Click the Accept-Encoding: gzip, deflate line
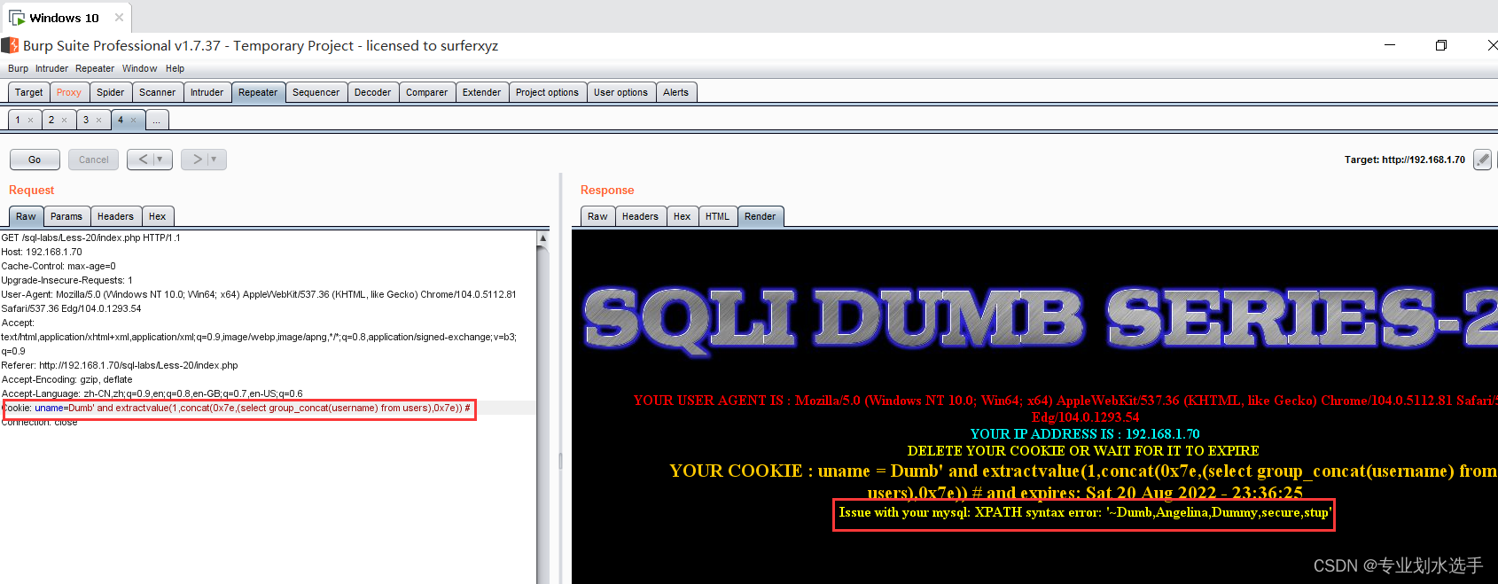The width and height of the screenshot is (1498, 584). tap(66, 379)
